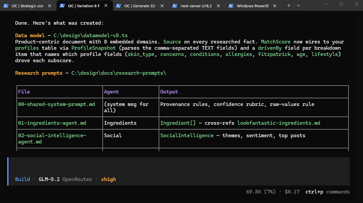The image size is (363, 203).
Task: Click PowerShell icon on OC | Generate tab
Action: (118, 6)
